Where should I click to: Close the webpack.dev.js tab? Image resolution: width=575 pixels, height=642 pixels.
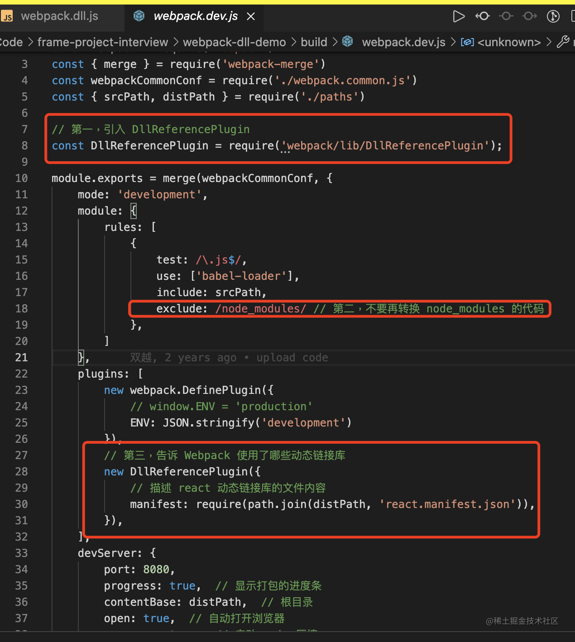click(x=251, y=17)
